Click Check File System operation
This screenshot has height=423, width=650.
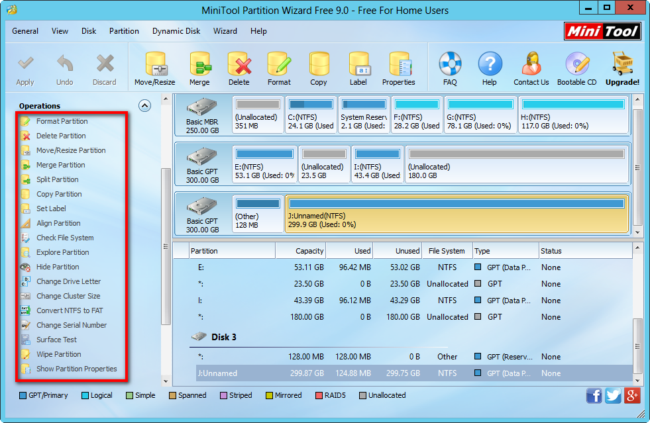point(65,238)
